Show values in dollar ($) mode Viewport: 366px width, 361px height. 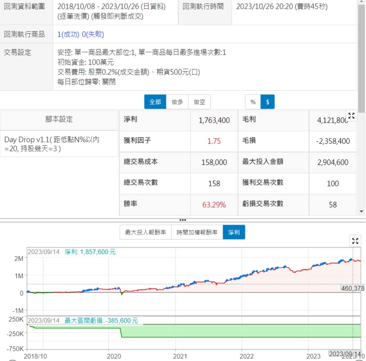click(267, 102)
